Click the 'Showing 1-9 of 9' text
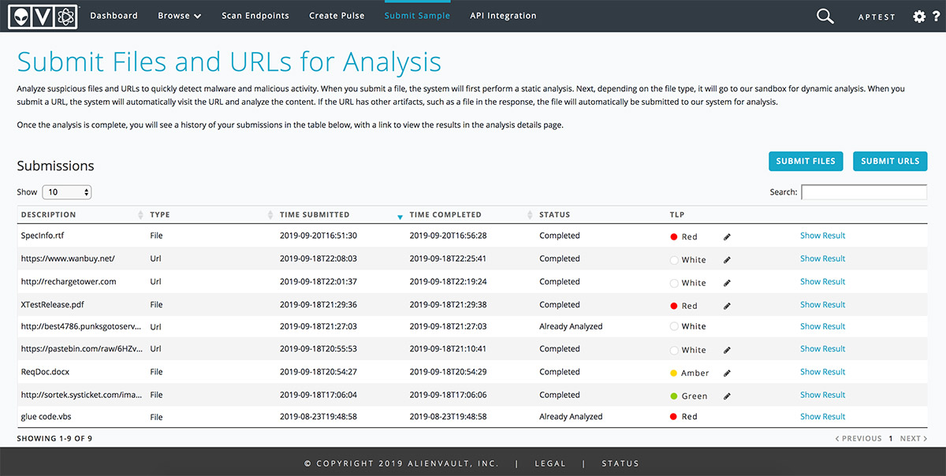The width and height of the screenshot is (946, 476). (54, 438)
